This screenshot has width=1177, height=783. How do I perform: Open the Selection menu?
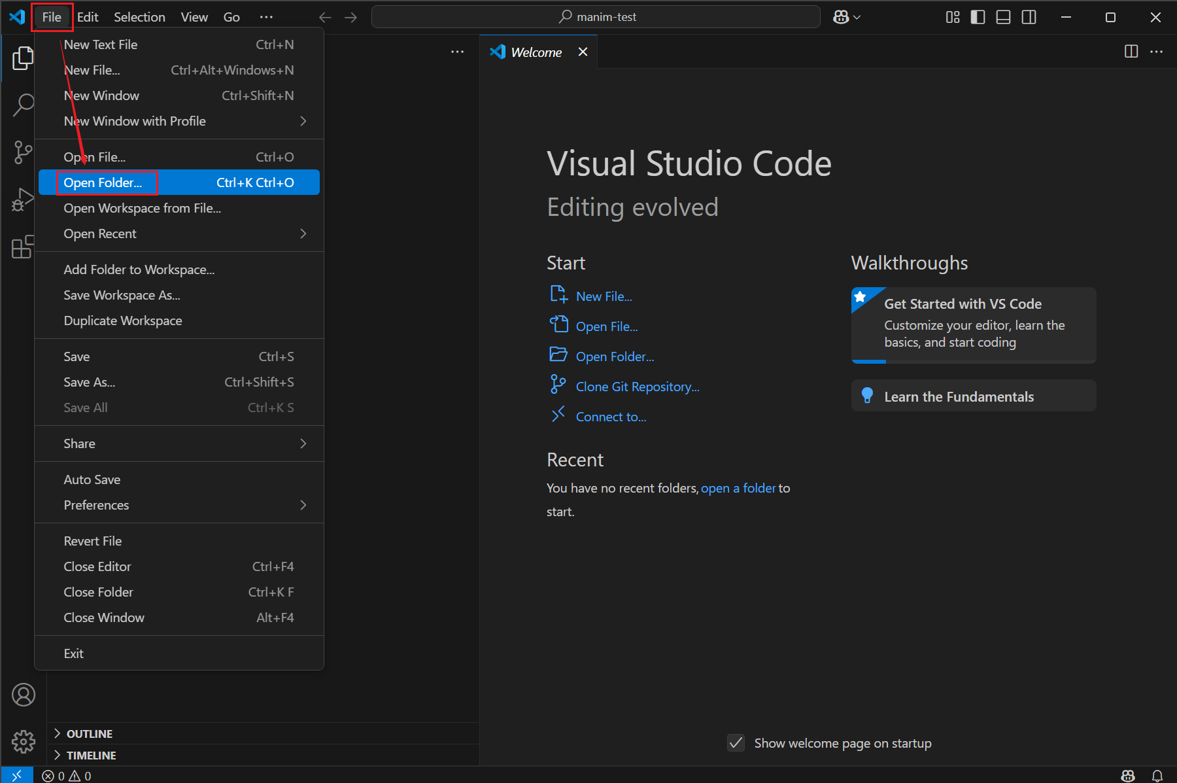pyautogui.click(x=139, y=17)
